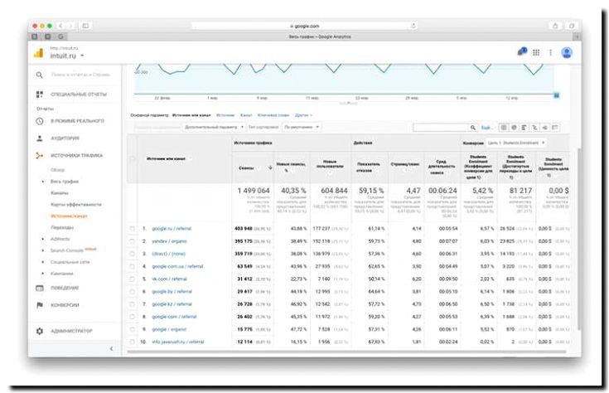Click the three-dot more options icon

(x=550, y=52)
